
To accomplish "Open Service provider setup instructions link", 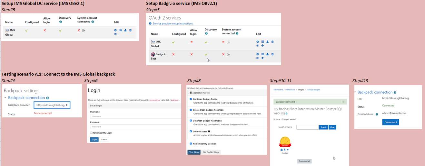I will coord(173,23).
